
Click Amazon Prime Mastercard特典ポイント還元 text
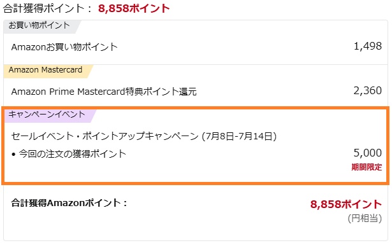click(x=104, y=92)
